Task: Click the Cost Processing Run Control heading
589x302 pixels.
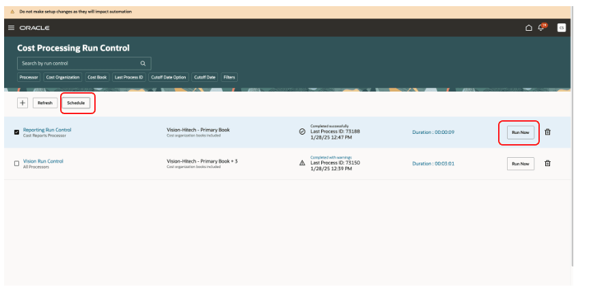Action: point(73,48)
